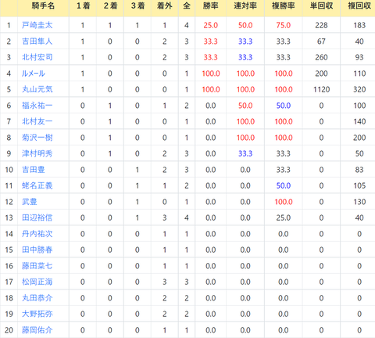Open jockey link 菊沢一樹
Viewport: 375px width, 338px height.
point(37,138)
